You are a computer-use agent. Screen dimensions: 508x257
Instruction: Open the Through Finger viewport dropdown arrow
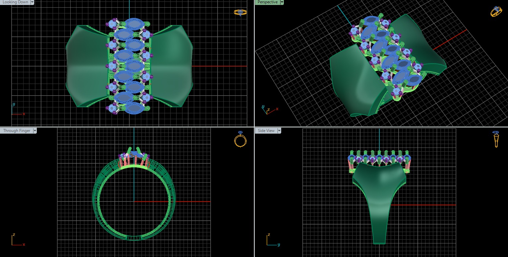point(35,131)
